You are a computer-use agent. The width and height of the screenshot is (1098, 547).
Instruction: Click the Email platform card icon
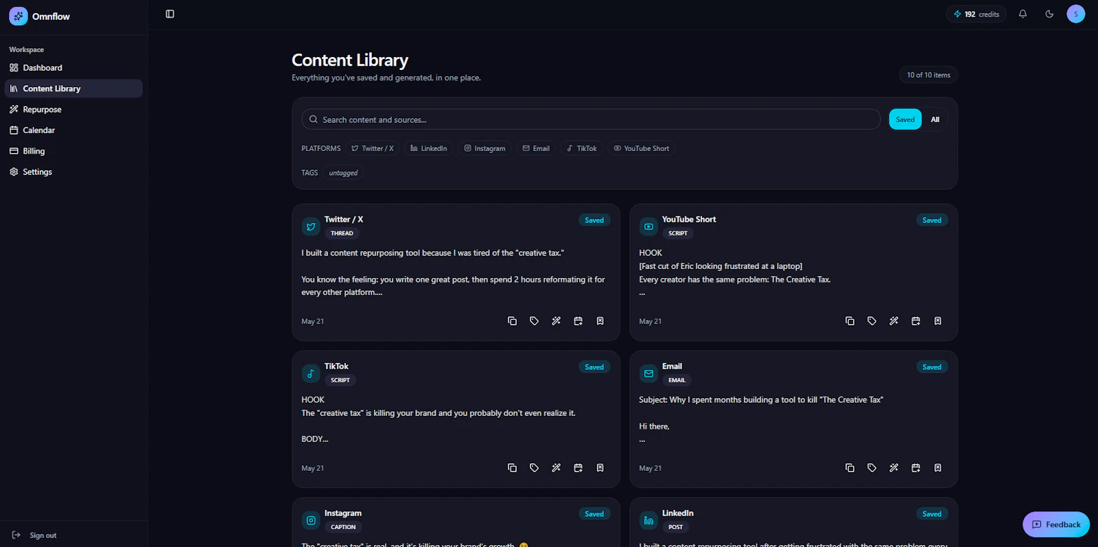649,373
